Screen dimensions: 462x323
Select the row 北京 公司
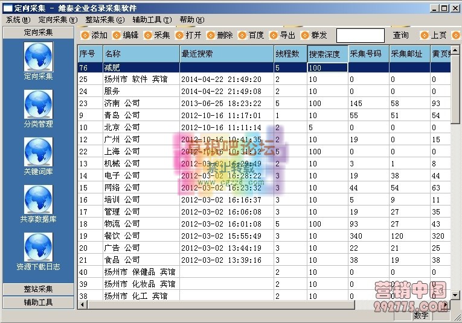point(265,128)
